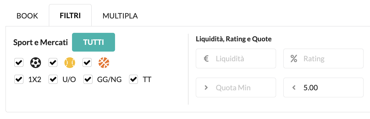
Task: Open the MULTIPLA tab
Action: (120, 16)
